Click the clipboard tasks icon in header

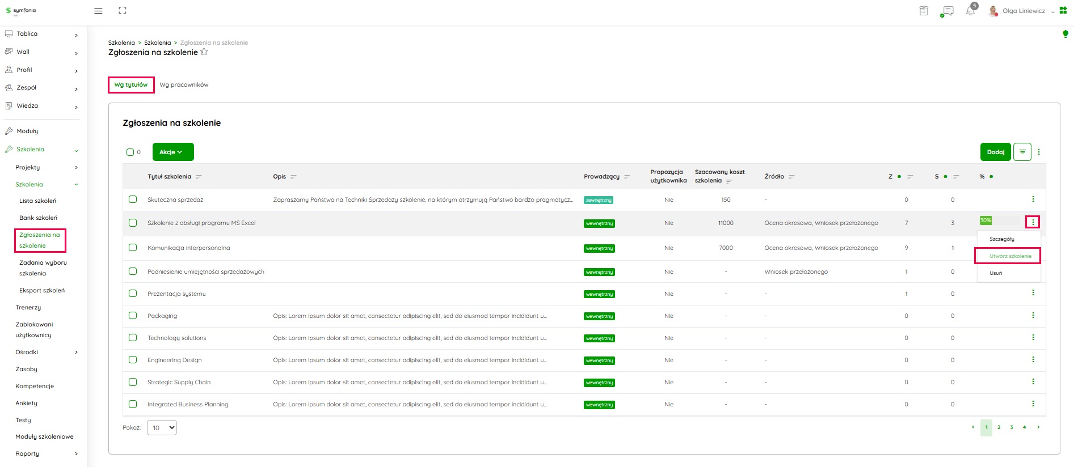click(x=924, y=11)
